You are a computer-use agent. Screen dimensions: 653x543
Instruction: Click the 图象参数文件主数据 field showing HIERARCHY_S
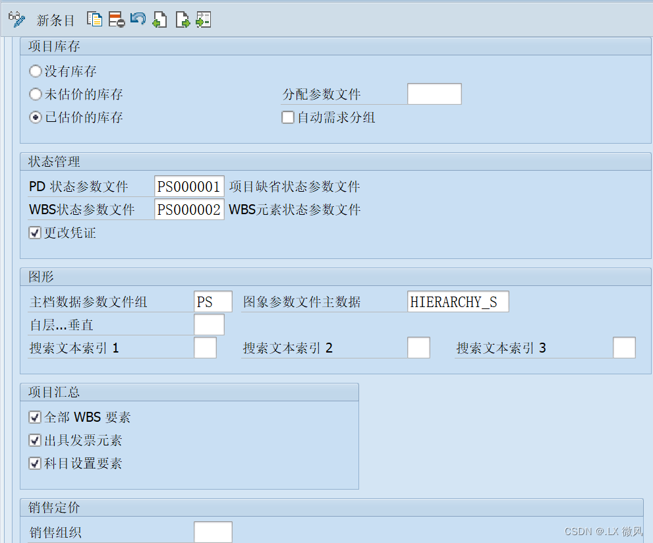[x=457, y=301]
